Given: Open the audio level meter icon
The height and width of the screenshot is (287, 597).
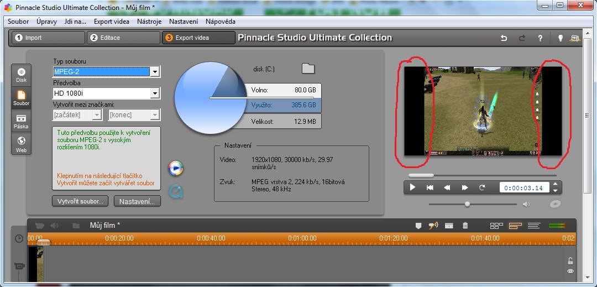Looking at the screenshot, I should [x=557, y=226].
